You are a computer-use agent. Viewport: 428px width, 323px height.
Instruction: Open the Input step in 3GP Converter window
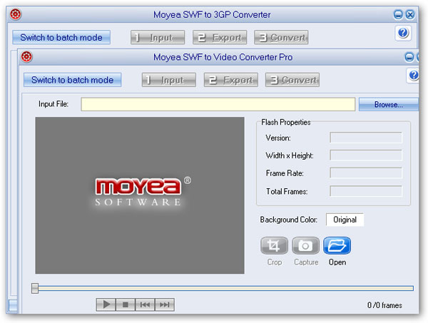click(158, 37)
